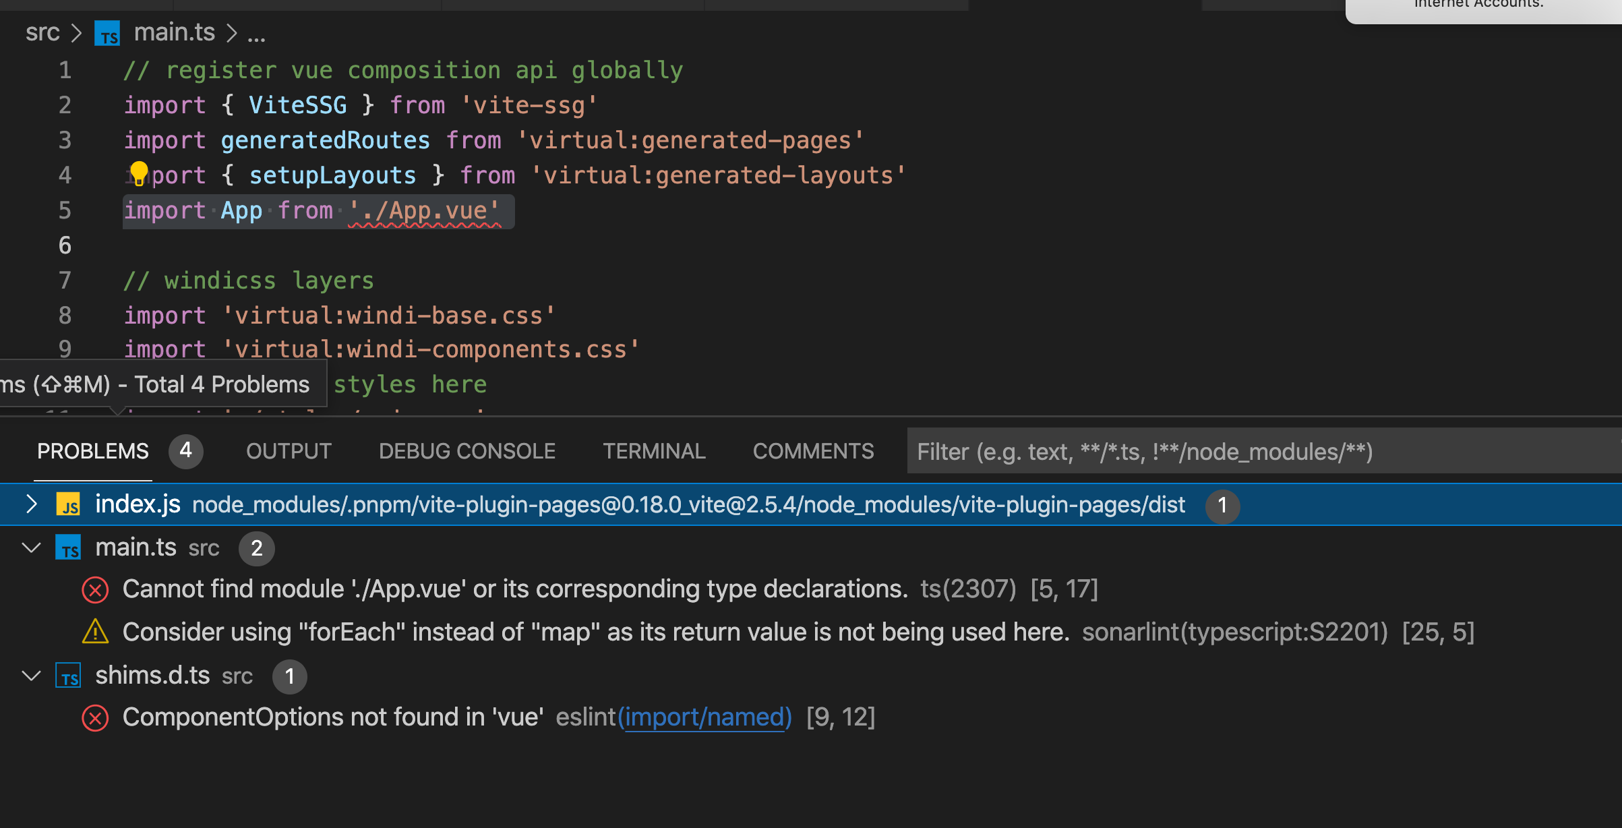Click the TypeScript file icon in the breadcrumb
1622x828 pixels.
[x=107, y=33]
